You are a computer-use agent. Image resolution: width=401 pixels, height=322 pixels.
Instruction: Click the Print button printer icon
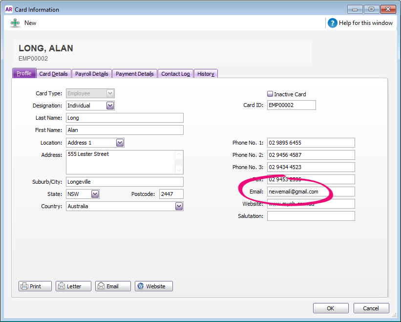tap(24, 286)
